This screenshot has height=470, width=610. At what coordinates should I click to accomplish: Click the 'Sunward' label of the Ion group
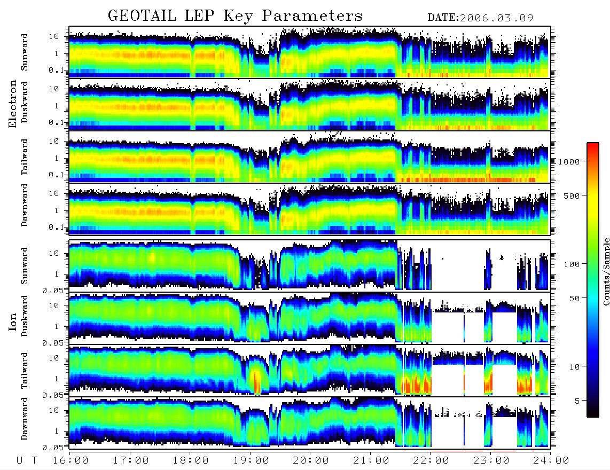(25, 266)
